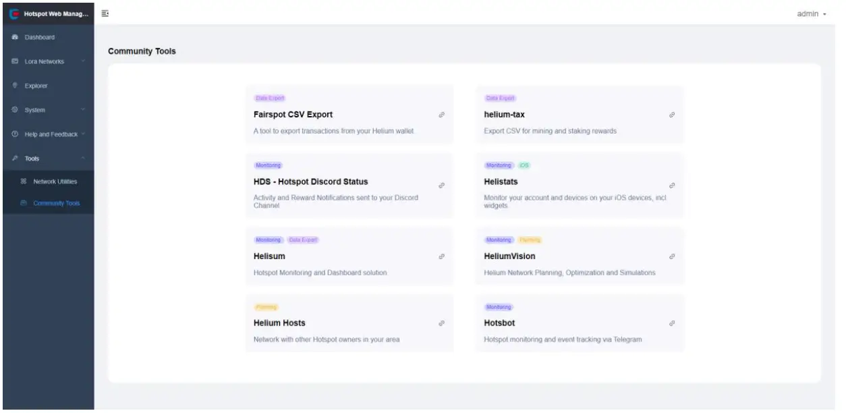The image size is (846, 413).
Task: Click the link icon on Fairspot CSV Export
Action: (442, 115)
